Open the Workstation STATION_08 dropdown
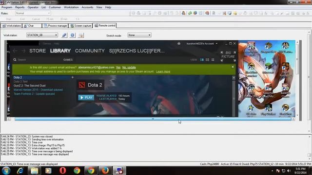 pos(42,35)
